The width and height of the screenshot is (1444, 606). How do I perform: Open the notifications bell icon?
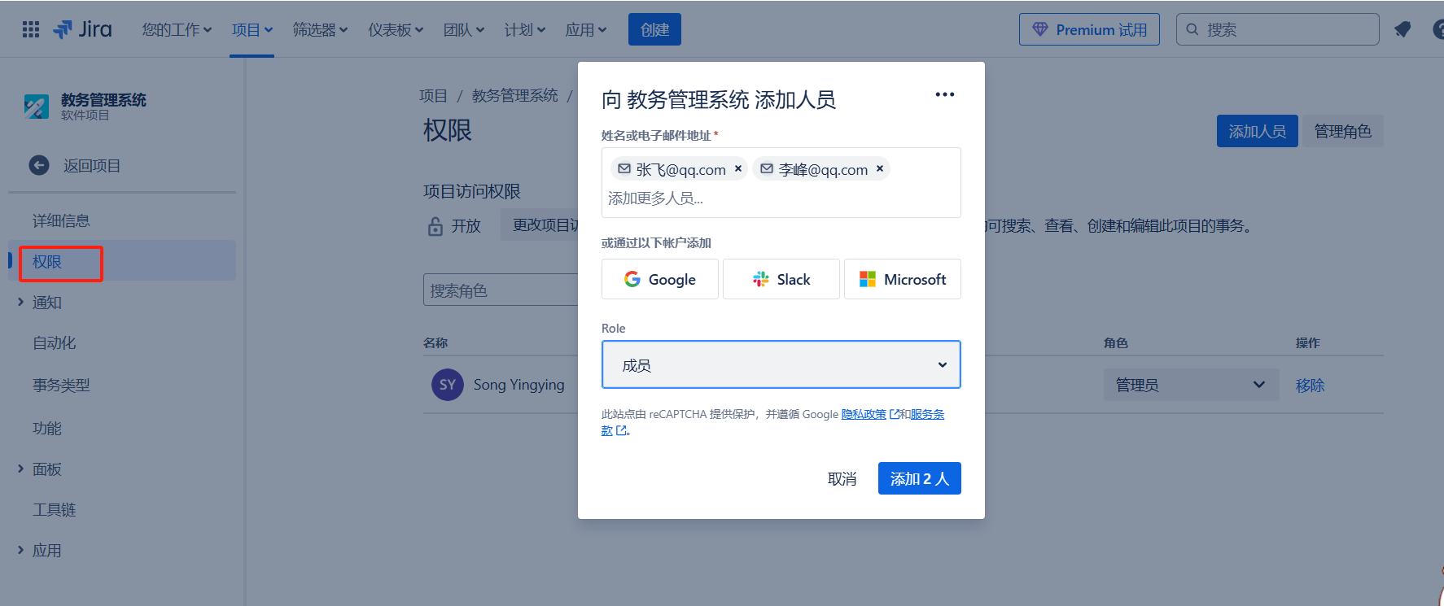tap(1402, 30)
